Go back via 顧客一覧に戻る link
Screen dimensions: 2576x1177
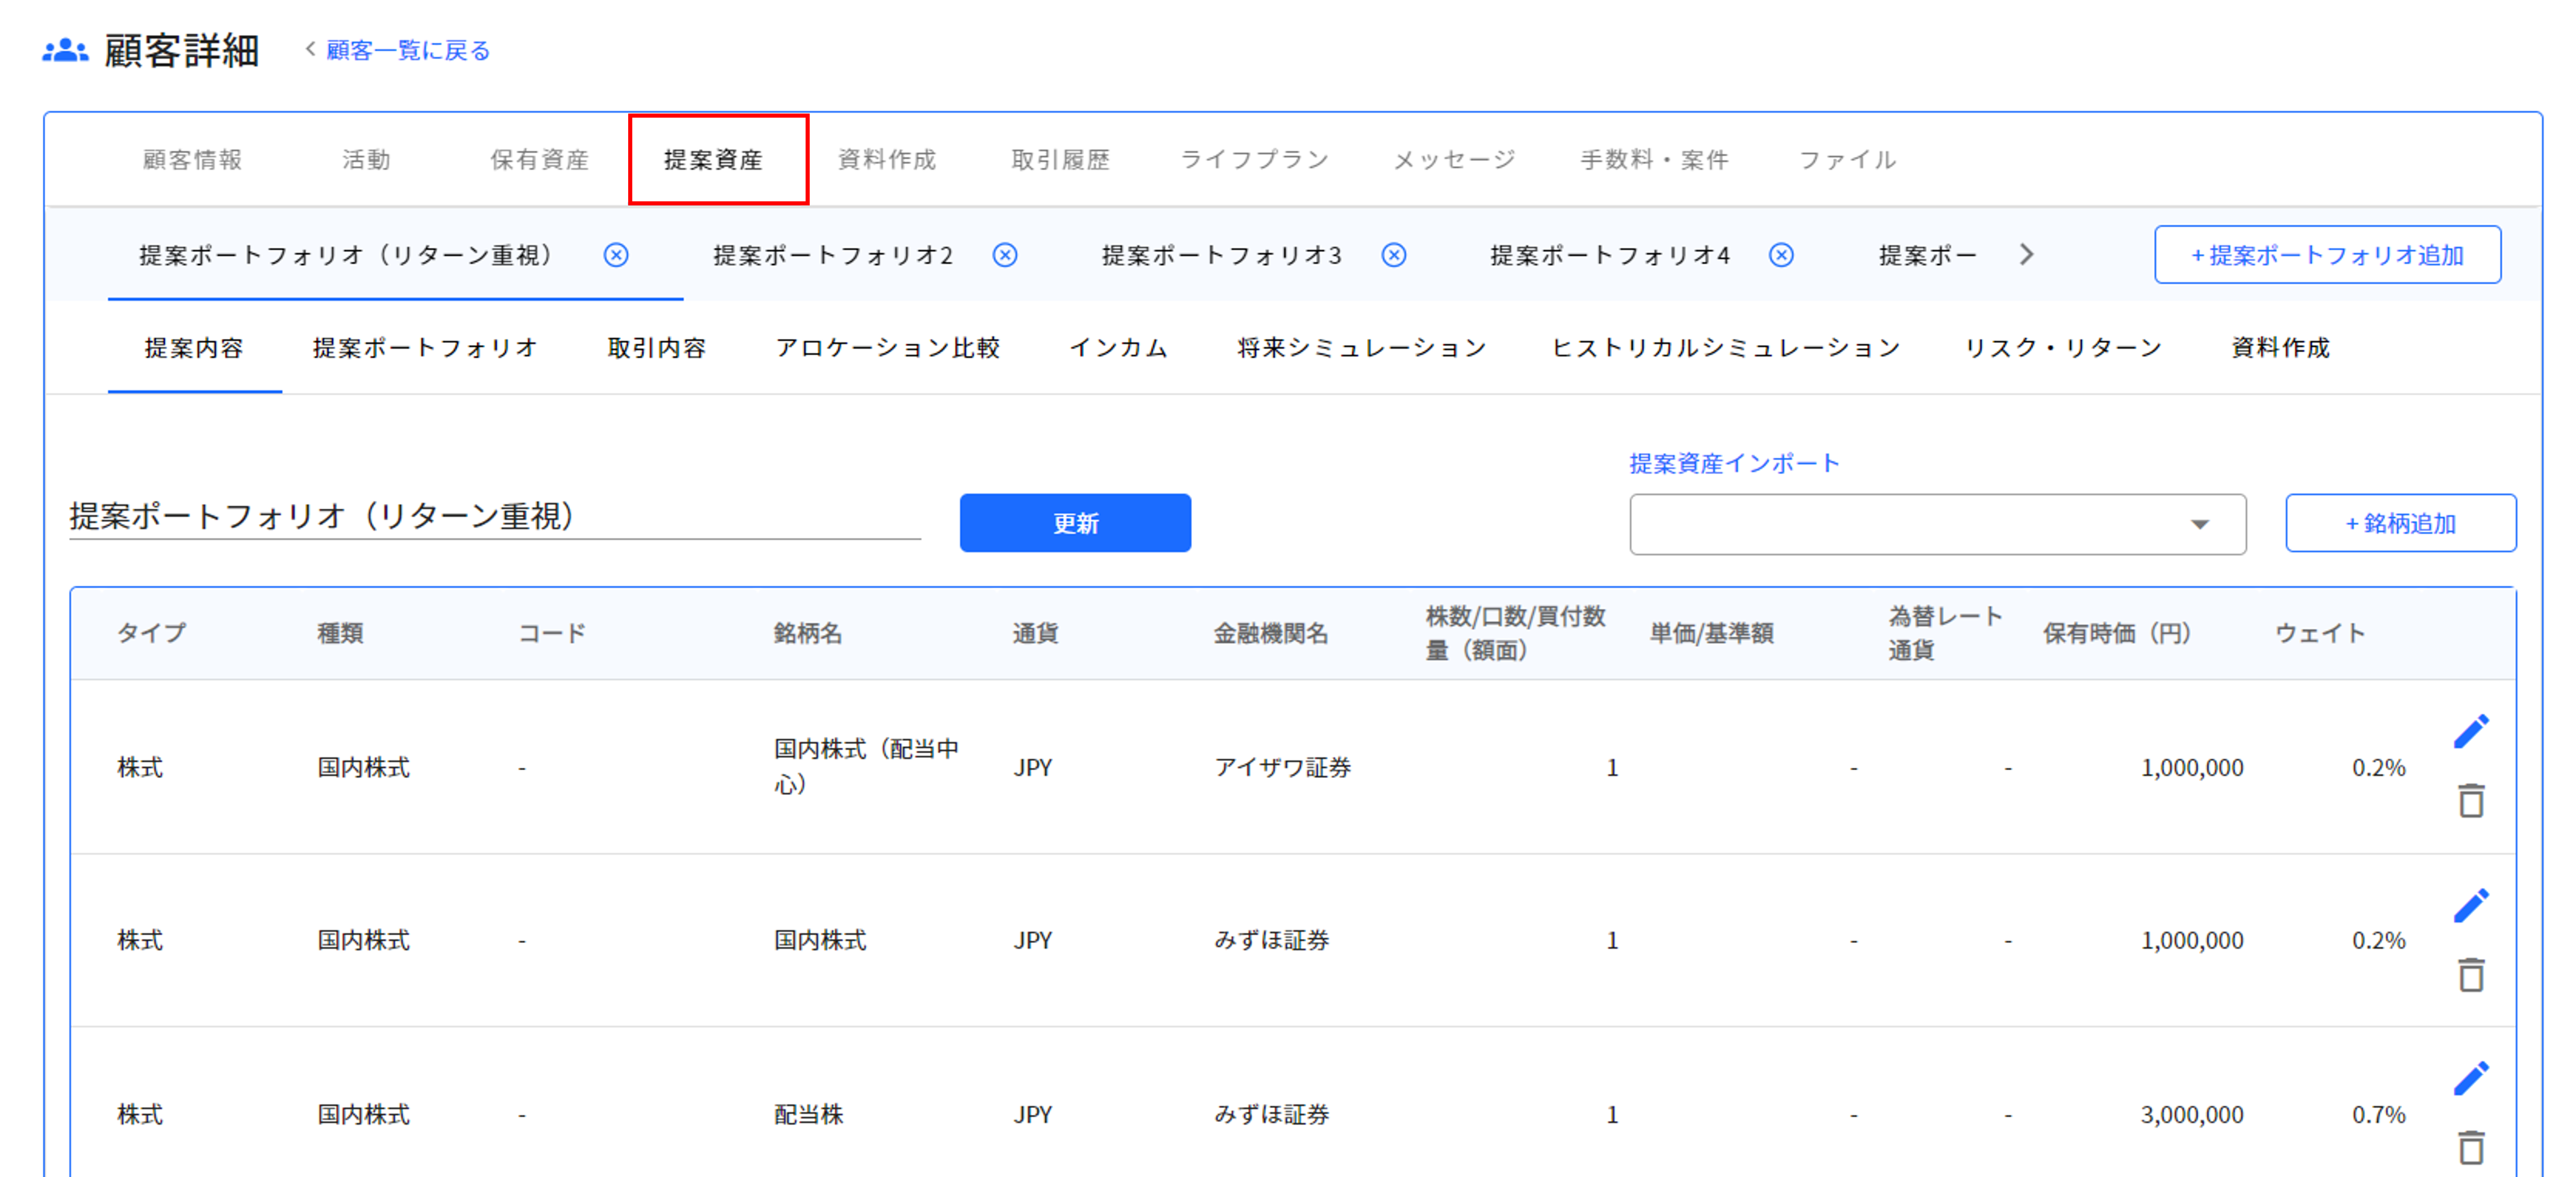404,49
